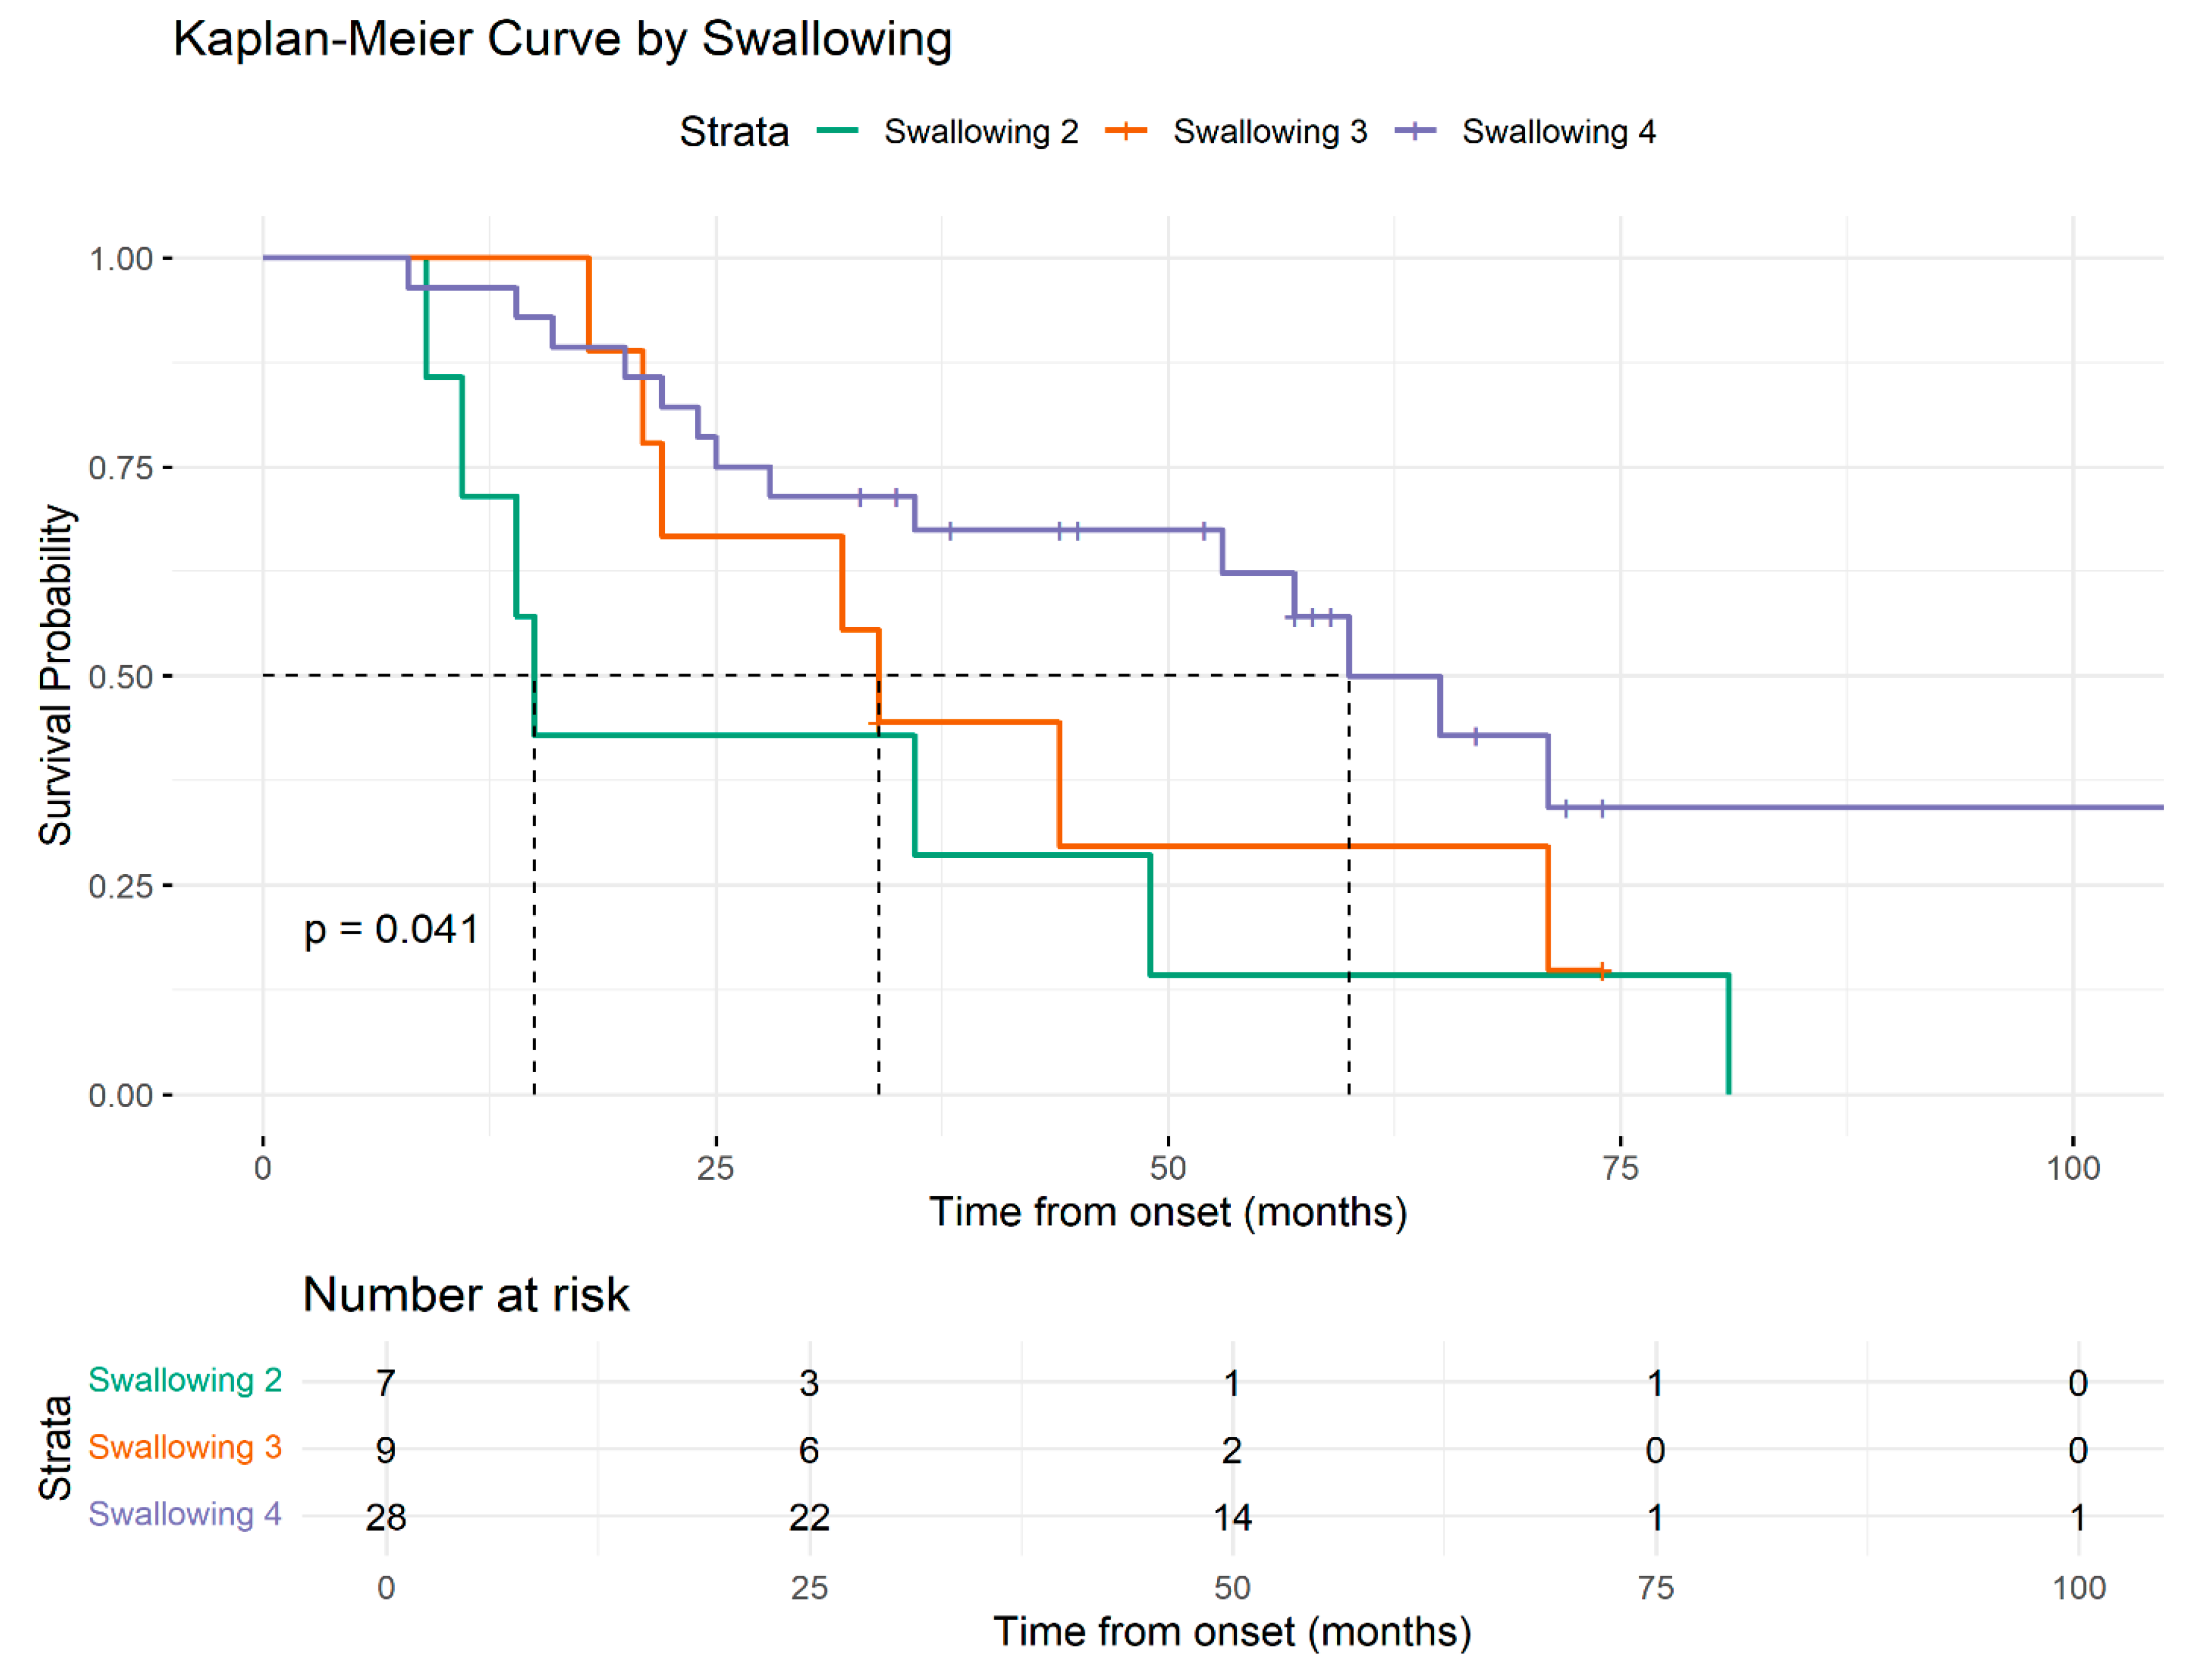Click the value 9 in risk table
Screen dimensions: 2212x1672
(x=386, y=1450)
